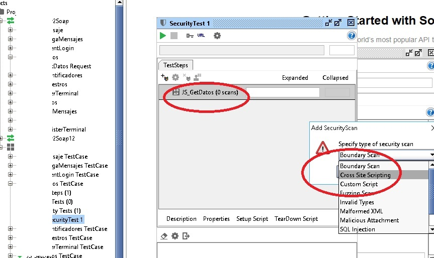Click the blue help icon in SecurityTest window

pos(352,36)
